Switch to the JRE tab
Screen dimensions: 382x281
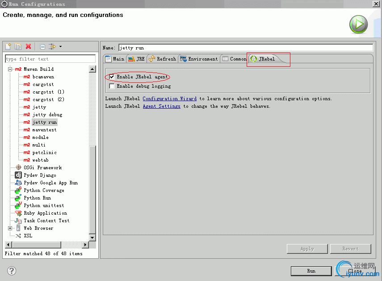tap(136, 59)
